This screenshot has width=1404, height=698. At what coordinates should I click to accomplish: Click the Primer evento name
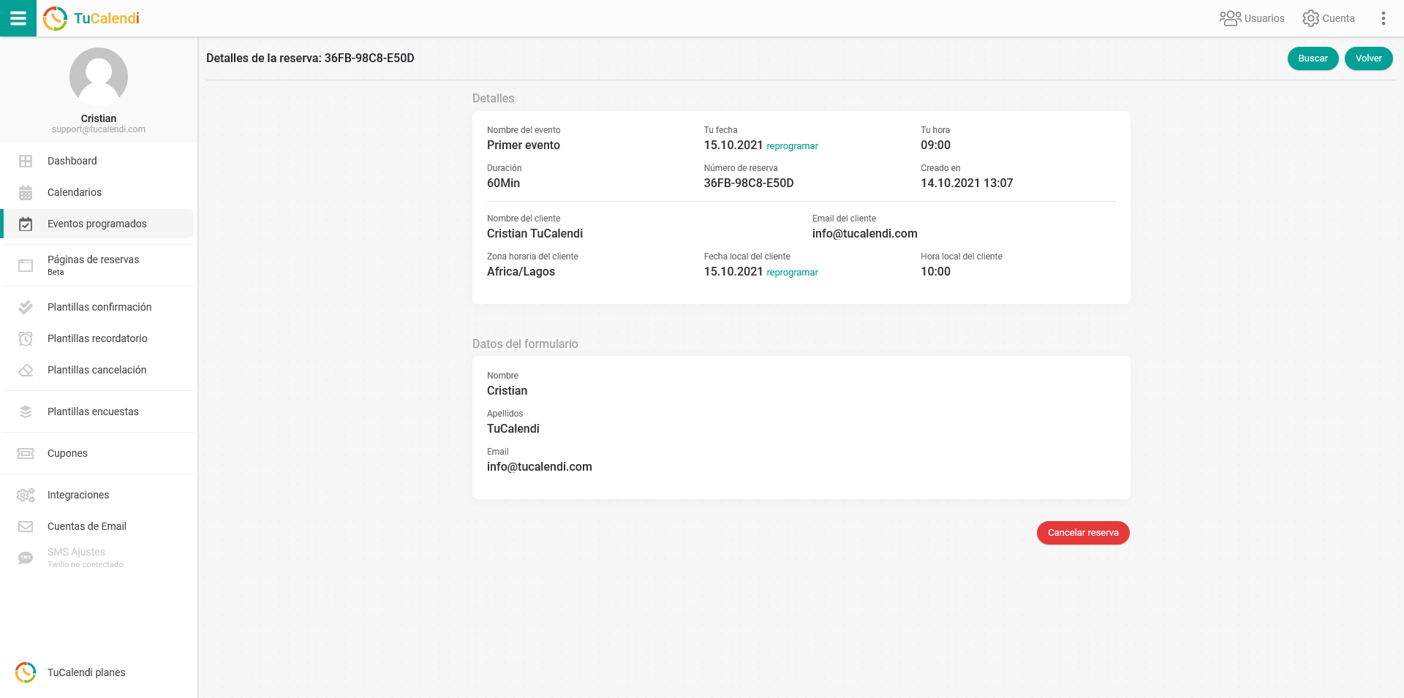coord(524,145)
